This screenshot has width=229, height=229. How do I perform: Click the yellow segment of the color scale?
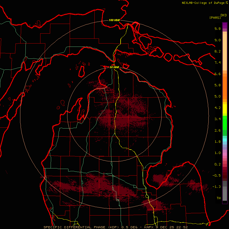[225, 109]
